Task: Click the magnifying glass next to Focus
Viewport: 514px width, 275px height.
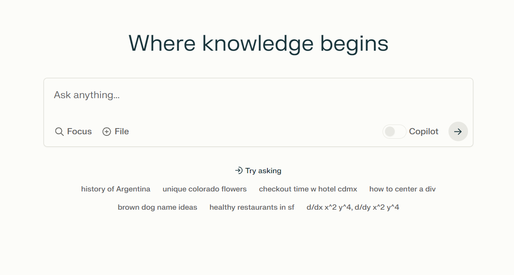Action: [59, 131]
